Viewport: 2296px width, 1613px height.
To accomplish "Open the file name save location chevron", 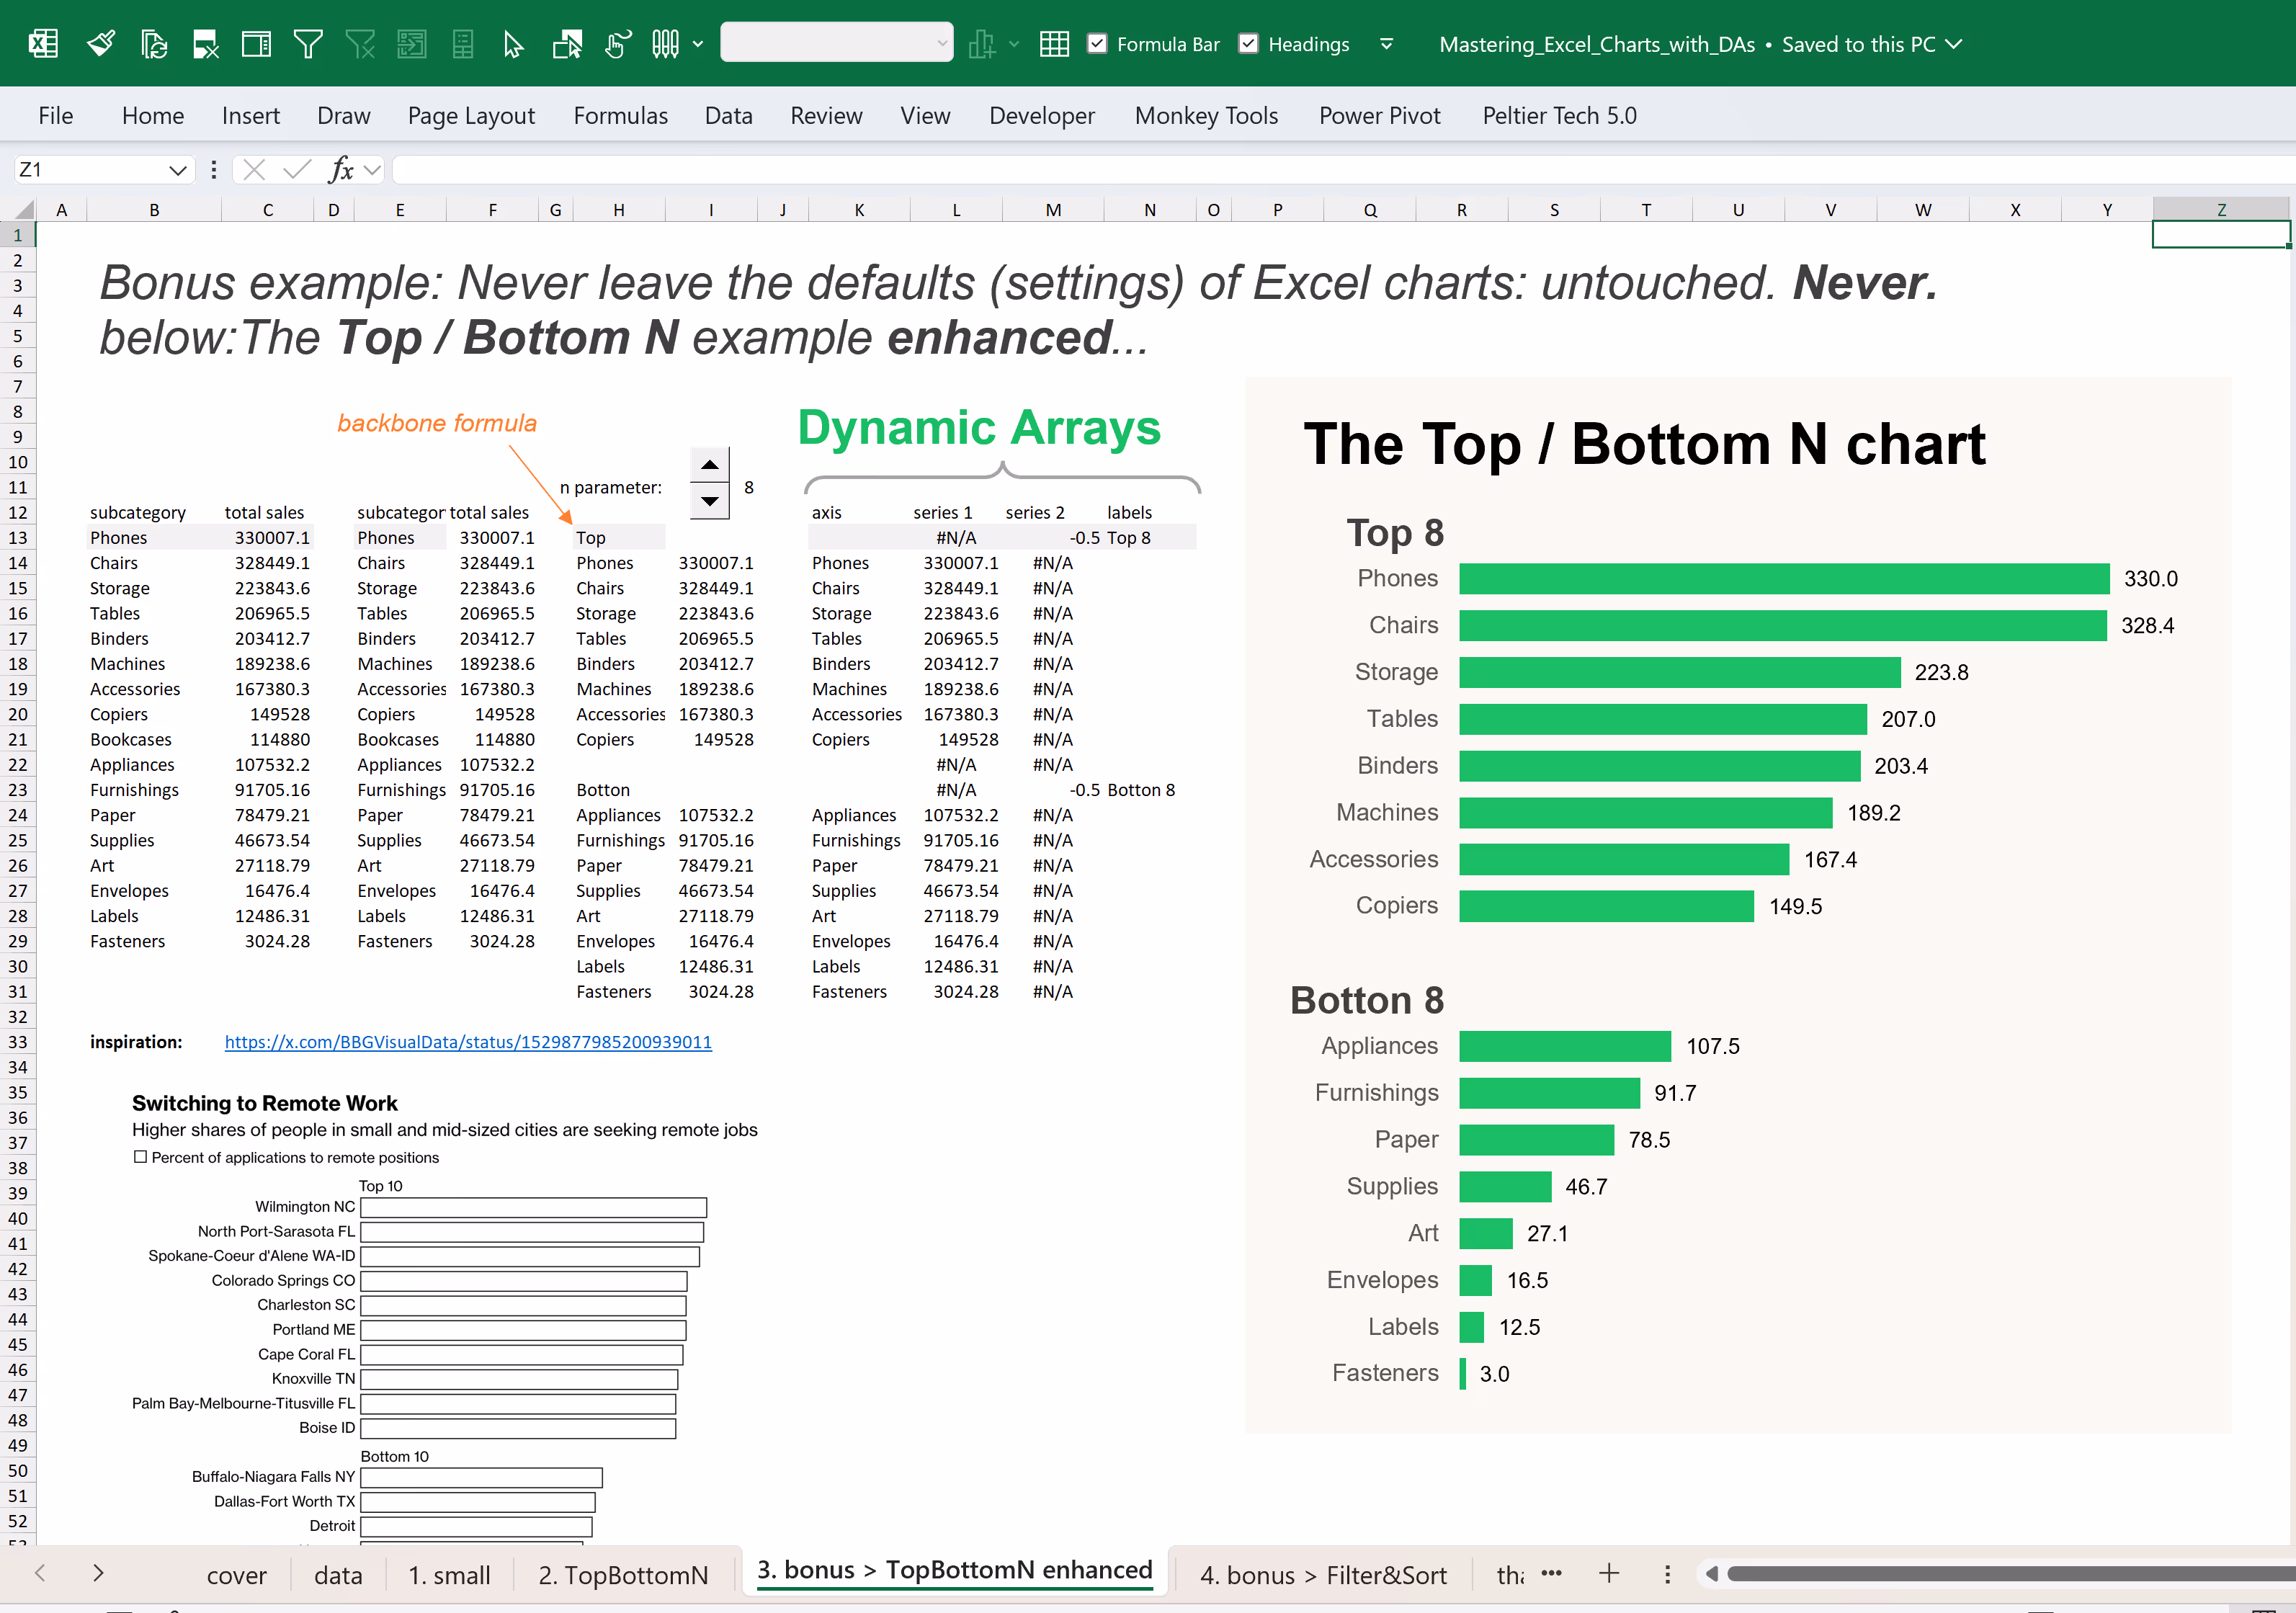I will click(x=1954, y=44).
